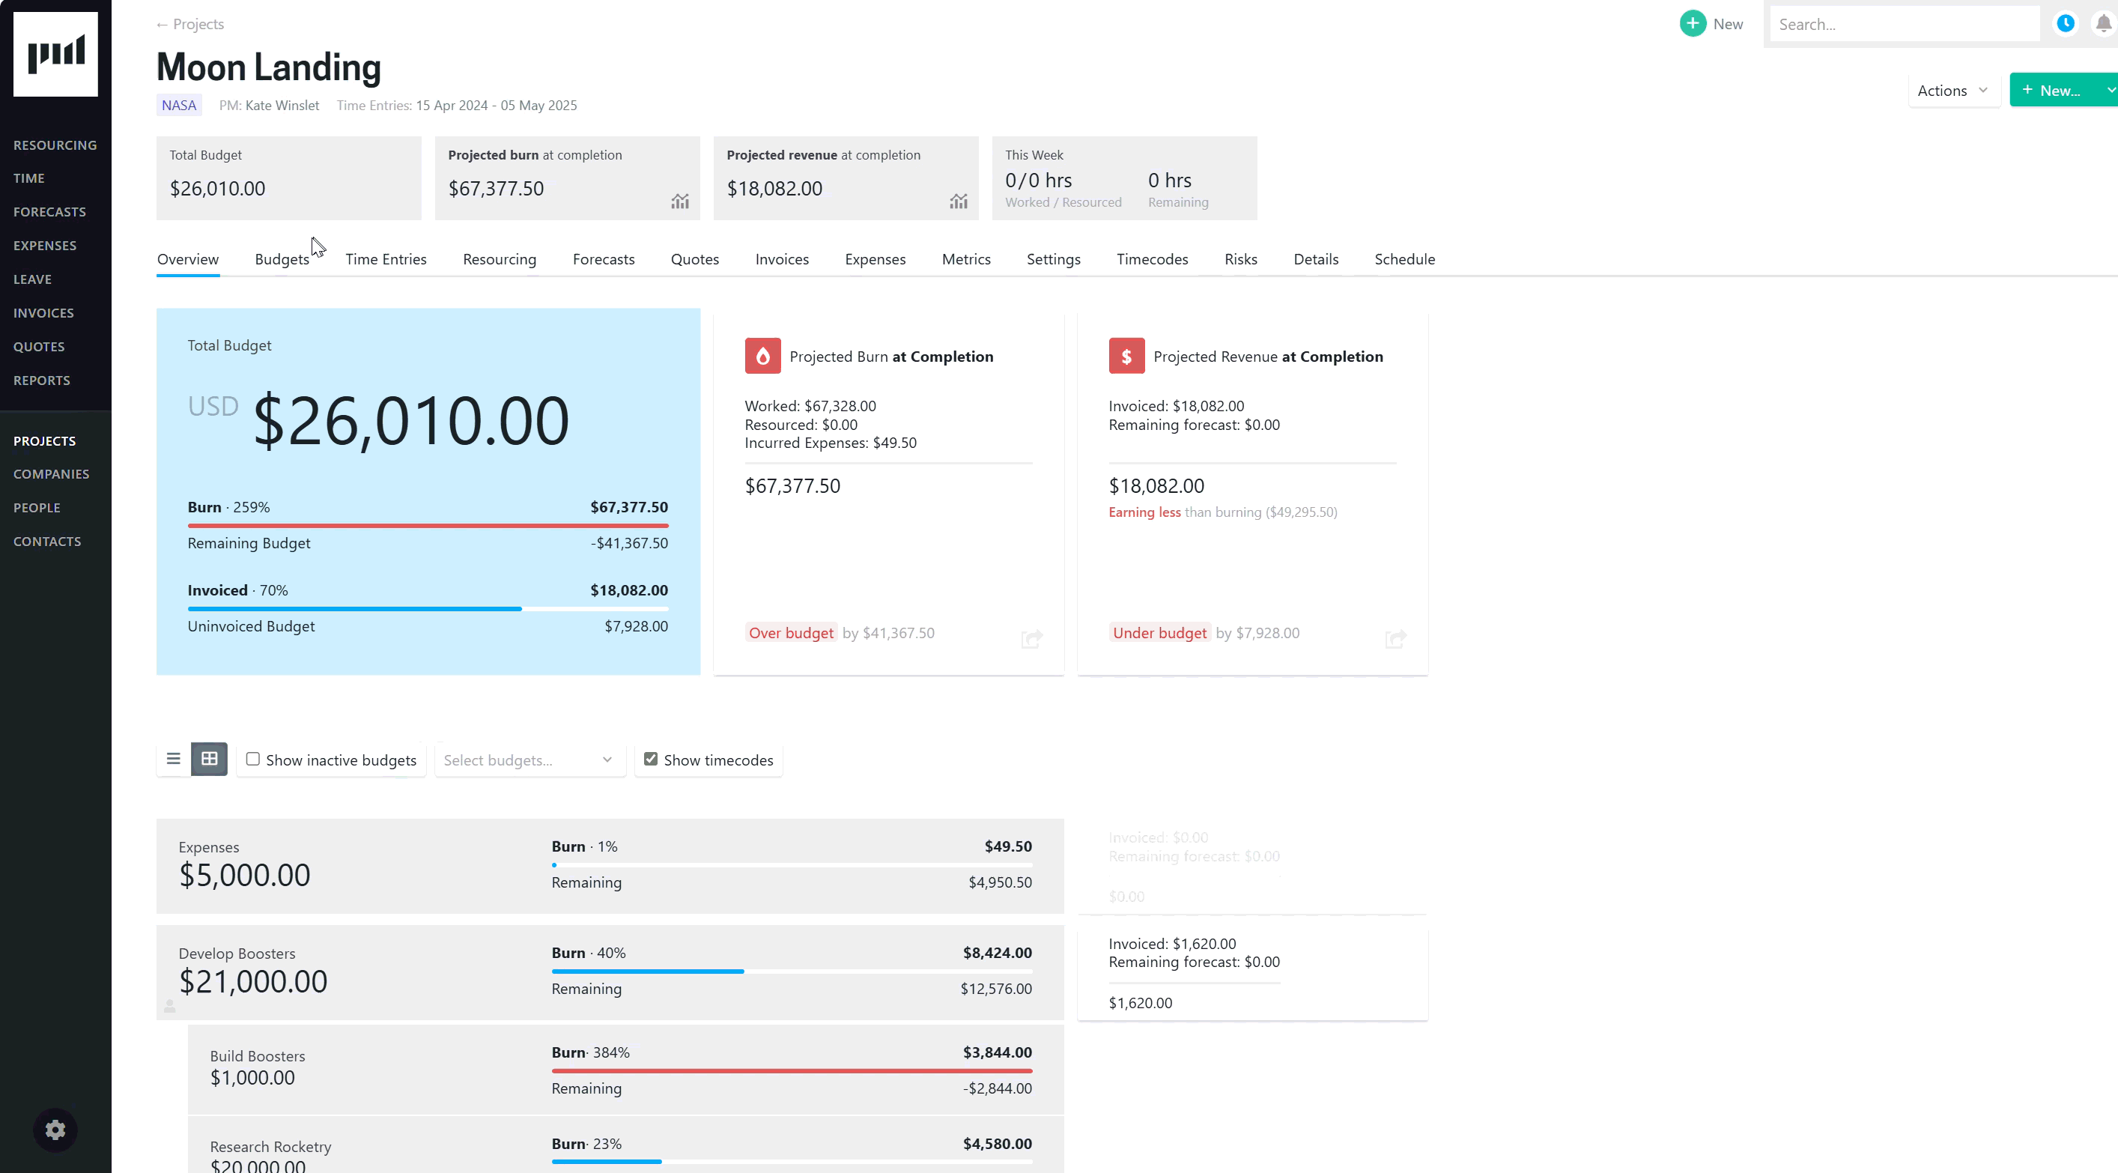Open chart icon on Projected burn card
This screenshot has height=1173, width=2118.
(x=680, y=201)
